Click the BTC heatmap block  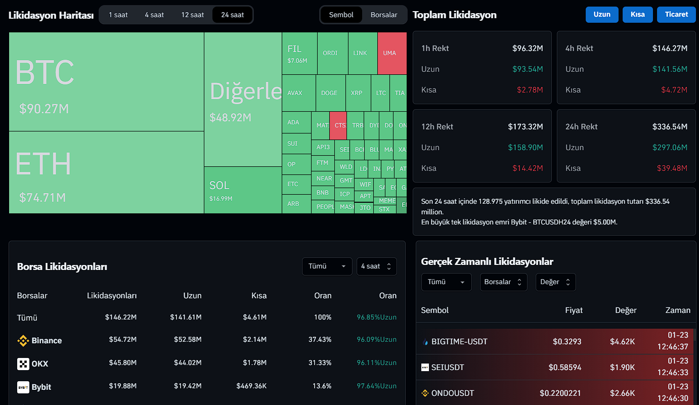(x=106, y=82)
